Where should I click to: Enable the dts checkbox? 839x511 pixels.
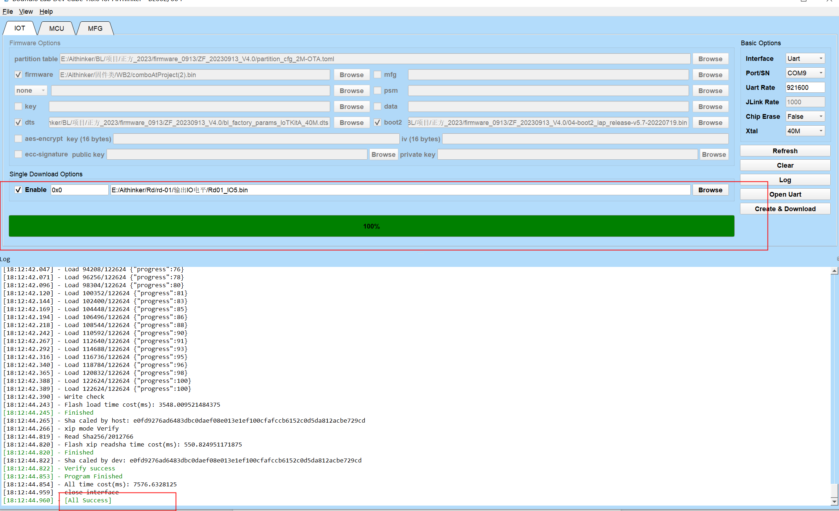coord(18,123)
